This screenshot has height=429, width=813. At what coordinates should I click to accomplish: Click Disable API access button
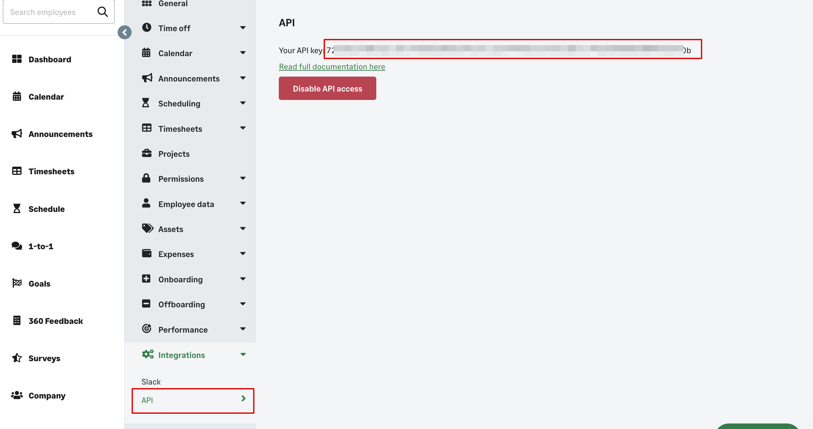[327, 88]
